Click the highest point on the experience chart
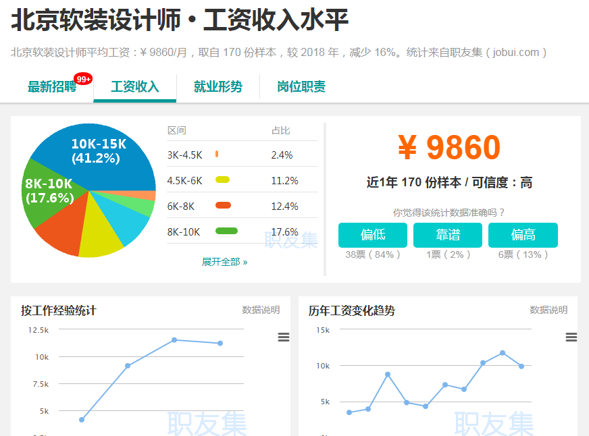 [x=174, y=340]
